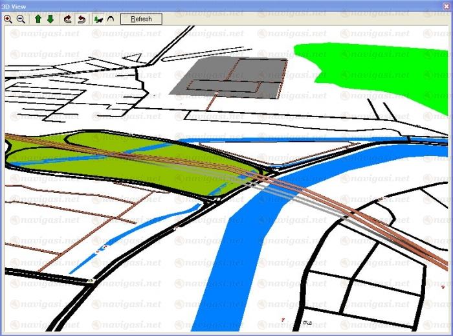Click the black arc toolbar icon
Screen dimensions: 453x336
click(110, 19)
